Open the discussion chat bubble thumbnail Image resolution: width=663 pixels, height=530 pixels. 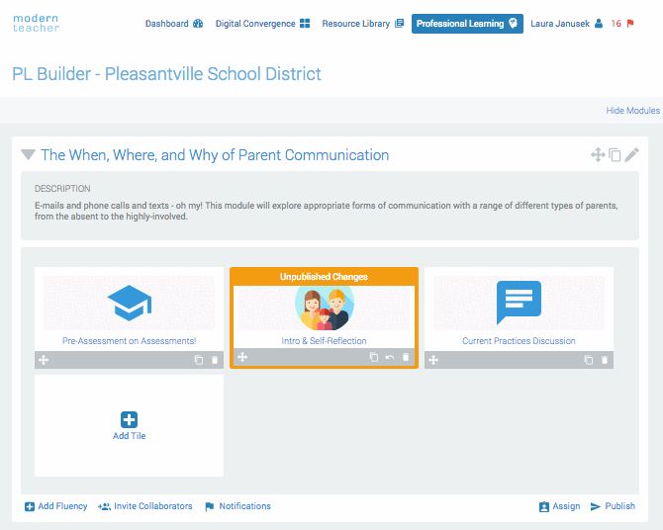[x=519, y=303]
